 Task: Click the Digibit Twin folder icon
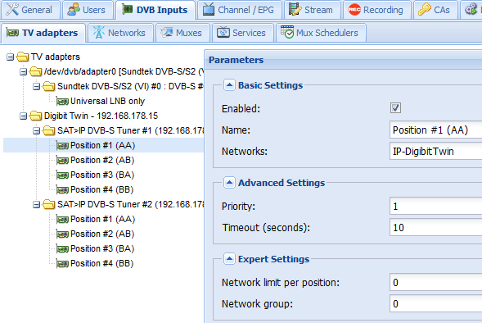(36, 116)
